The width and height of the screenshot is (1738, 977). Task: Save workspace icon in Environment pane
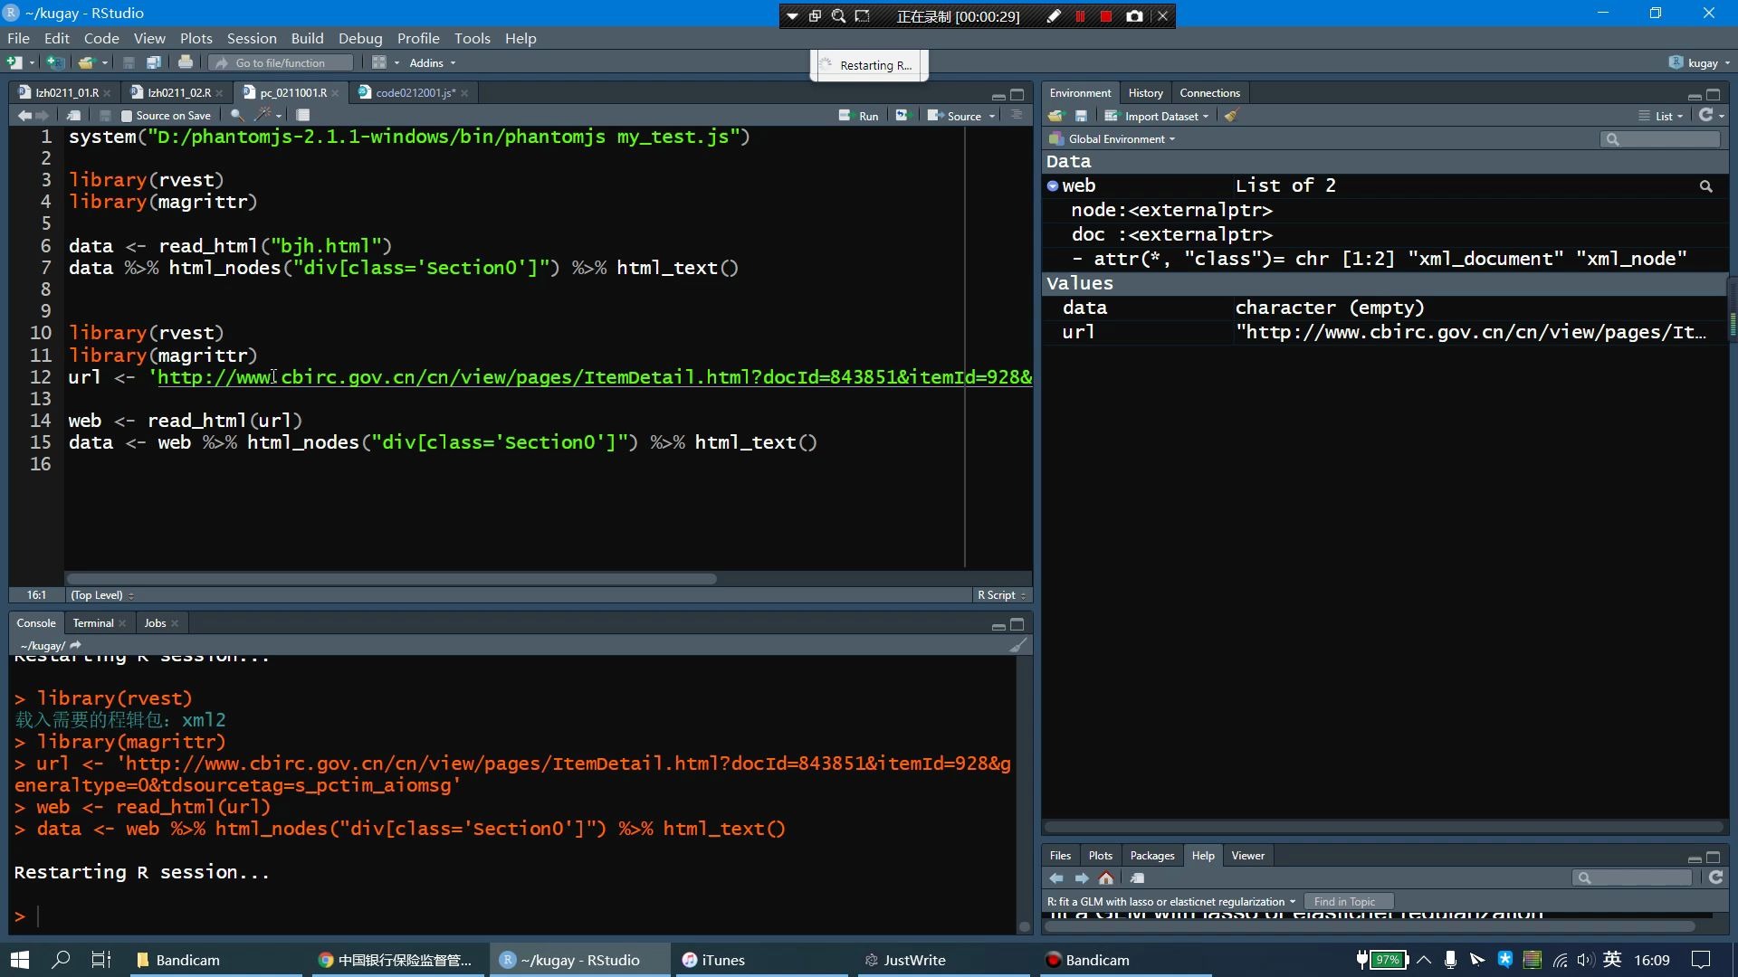coord(1081,116)
